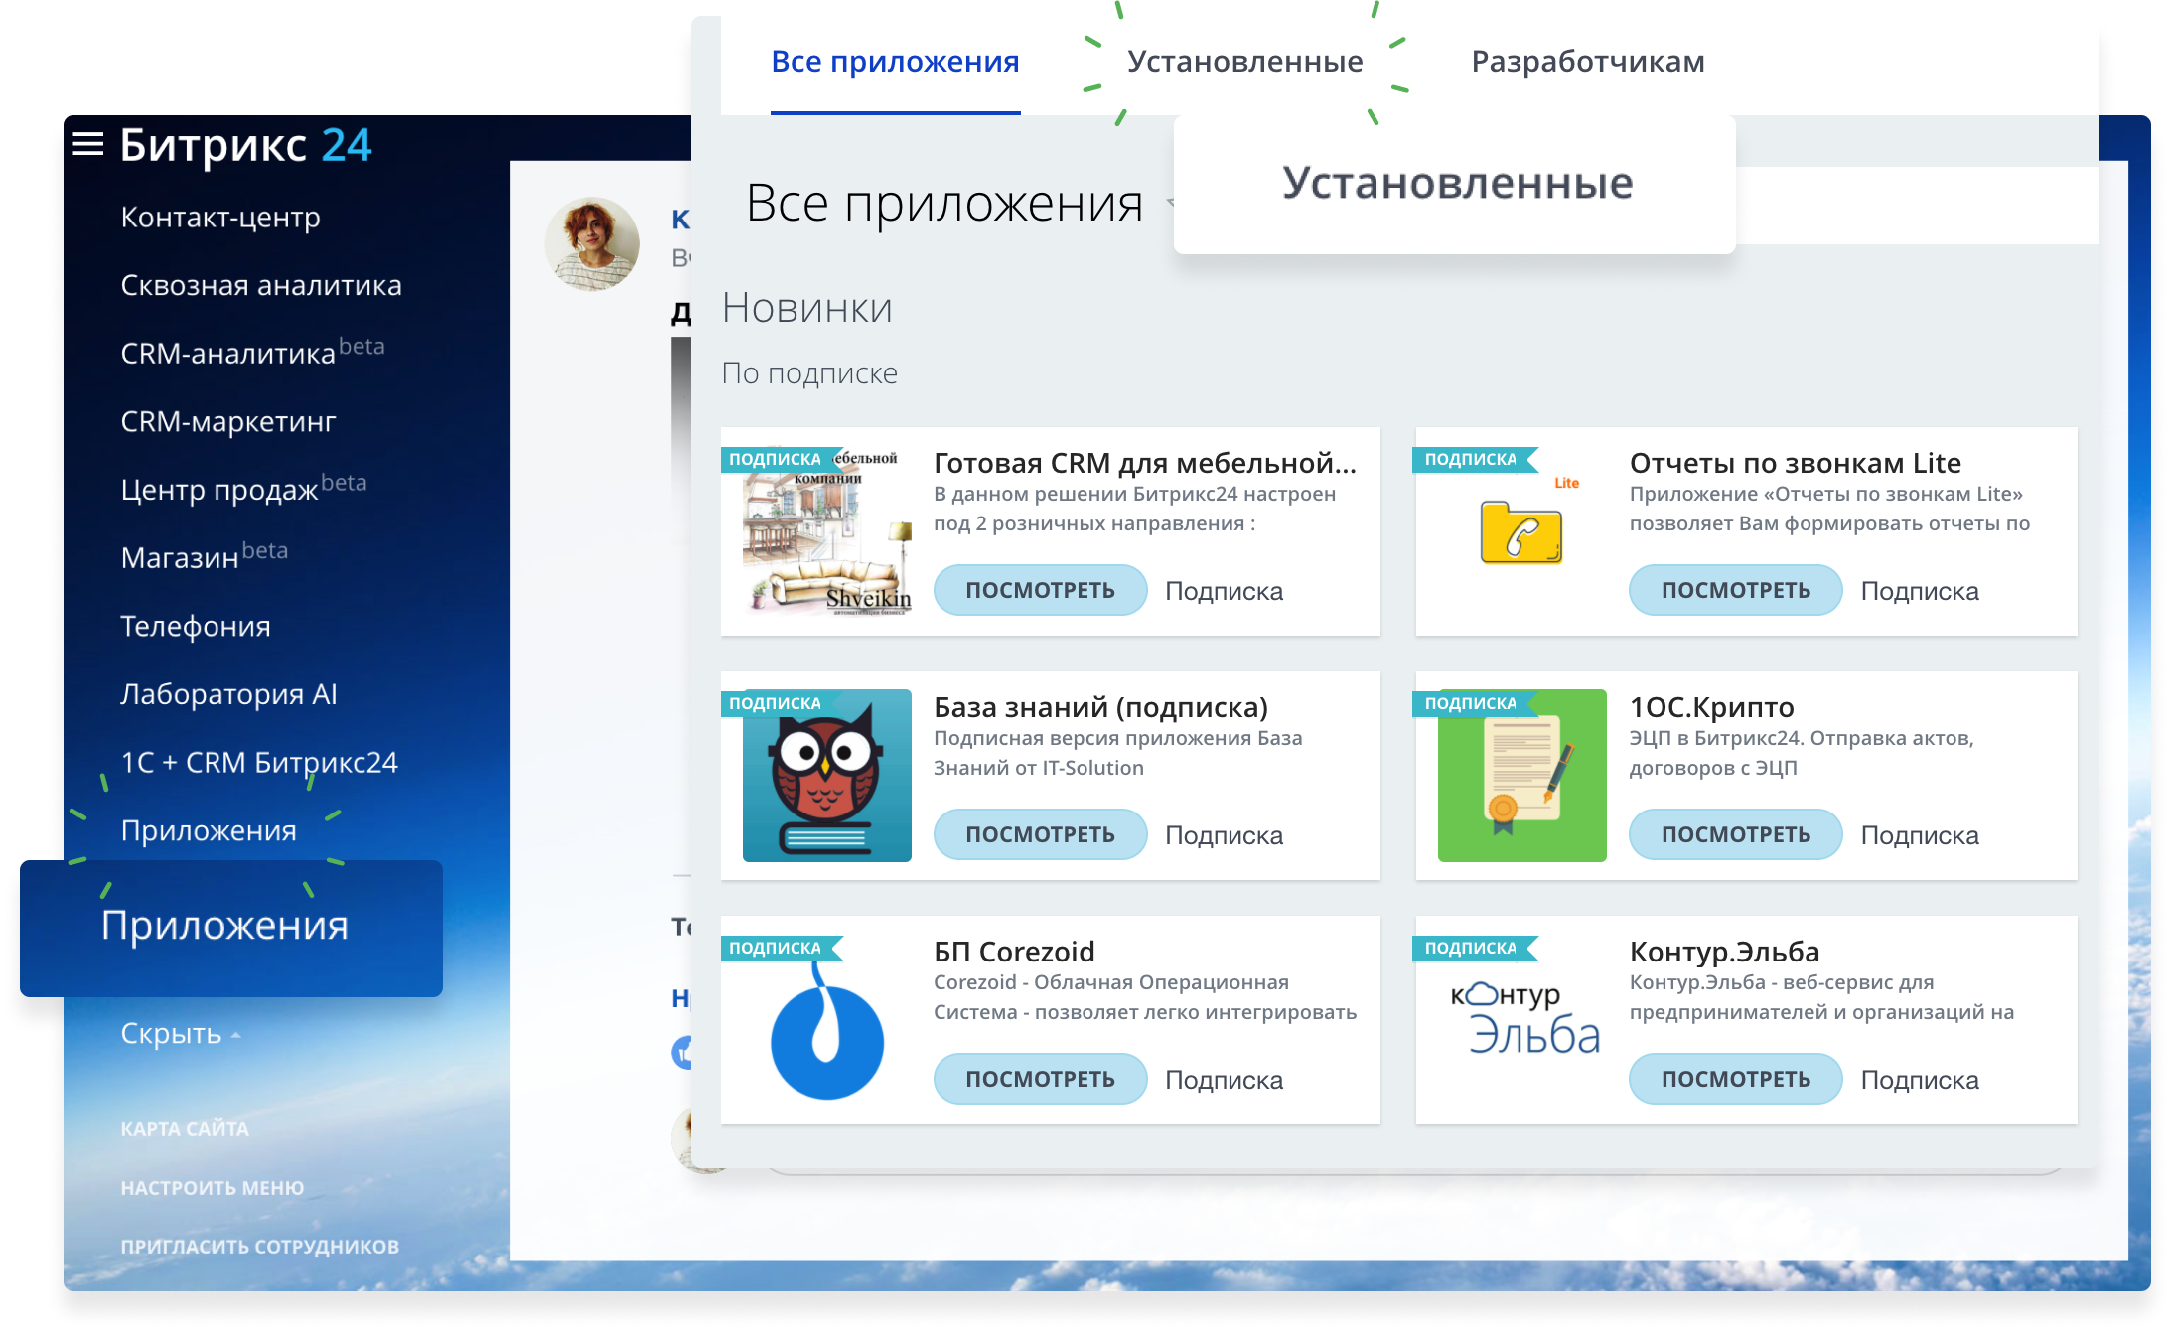This screenshot has height=1331, width=2171.
Task: Click Подписка label on Отчеты по звонкам card
Action: 1920,591
